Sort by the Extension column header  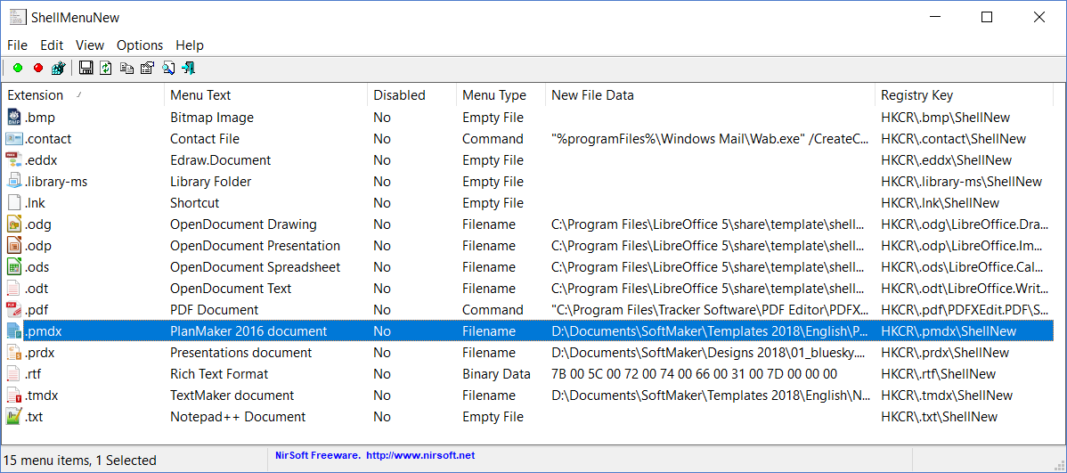coord(36,95)
